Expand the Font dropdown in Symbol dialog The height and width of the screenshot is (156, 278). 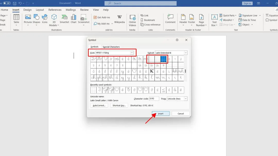[132, 53]
